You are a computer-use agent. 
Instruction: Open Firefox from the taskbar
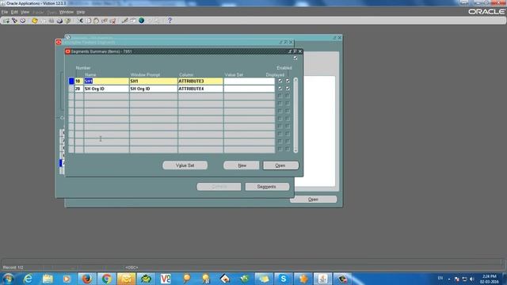(x=86, y=279)
